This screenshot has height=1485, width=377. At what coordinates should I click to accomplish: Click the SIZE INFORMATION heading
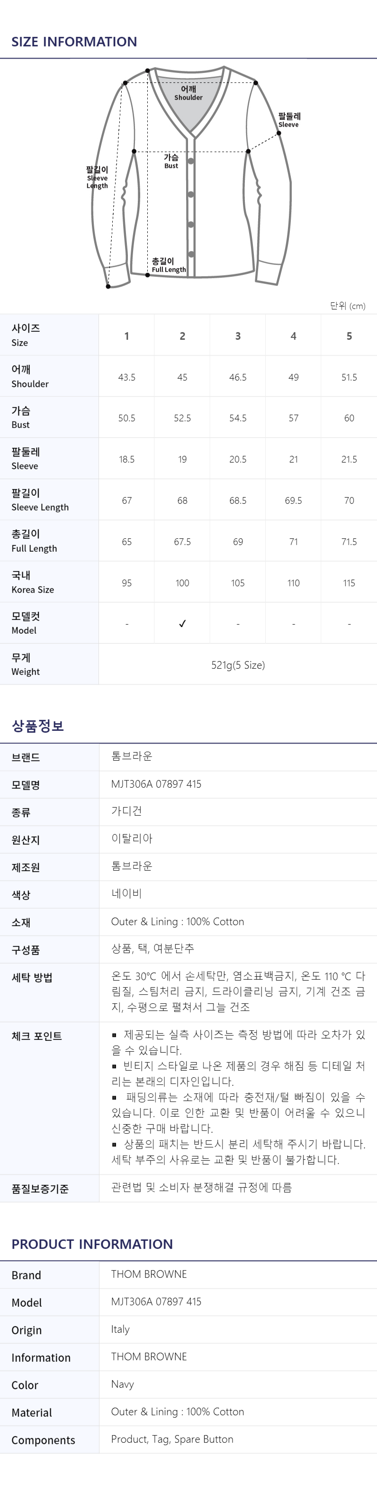(74, 42)
